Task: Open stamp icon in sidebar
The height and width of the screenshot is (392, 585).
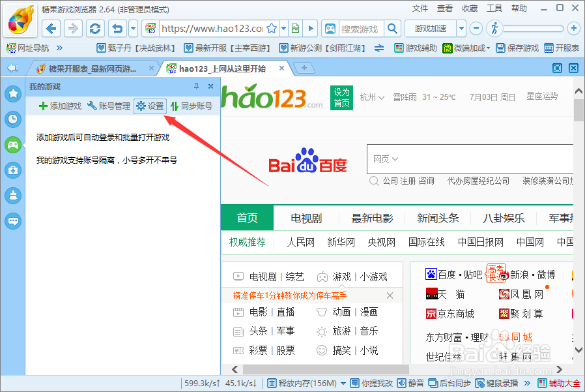Action: [13, 196]
